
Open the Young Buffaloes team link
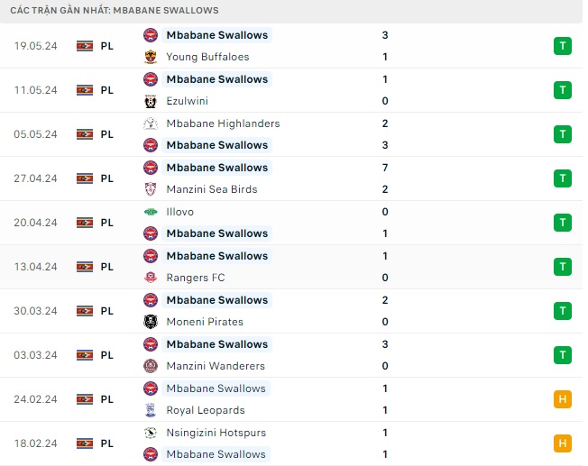coord(207,57)
